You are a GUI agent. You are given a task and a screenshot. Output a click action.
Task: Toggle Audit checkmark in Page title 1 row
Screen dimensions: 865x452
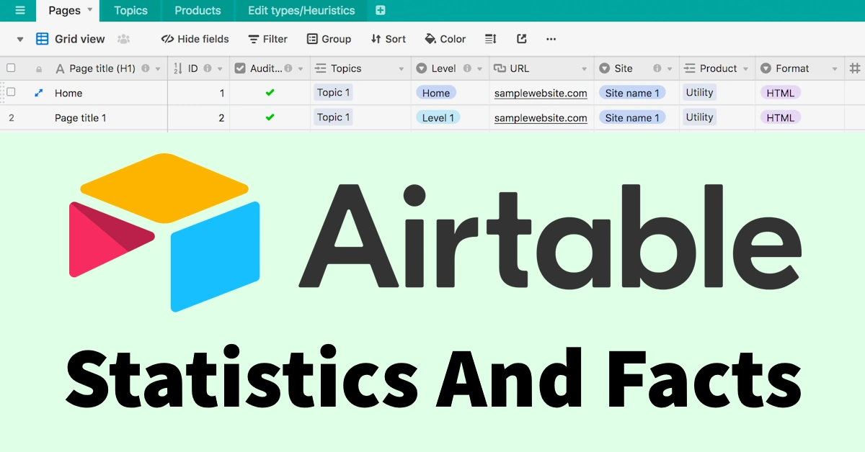pyautogui.click(x=270, y=117)
